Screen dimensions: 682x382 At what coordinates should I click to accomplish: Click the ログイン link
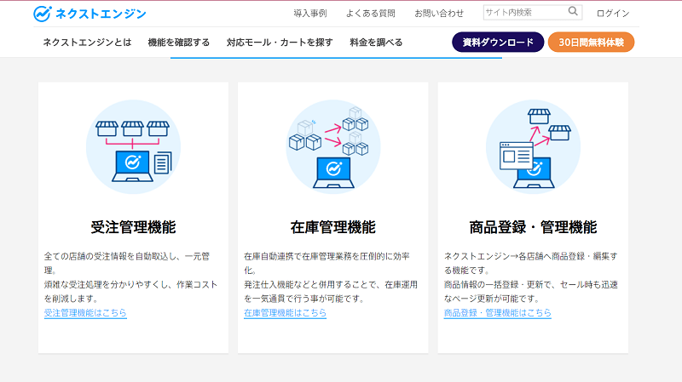pos(613,14)
